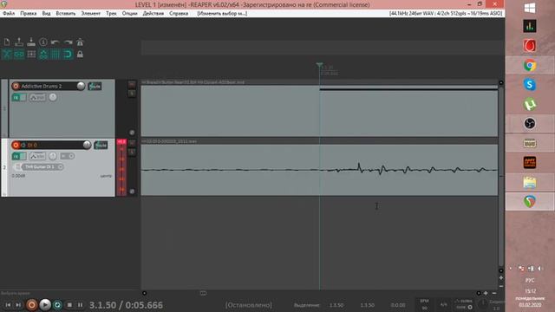Screen dimensions: 555x312
Task: Click the Redo arrow in toolbar
Action: pos(68,42)
